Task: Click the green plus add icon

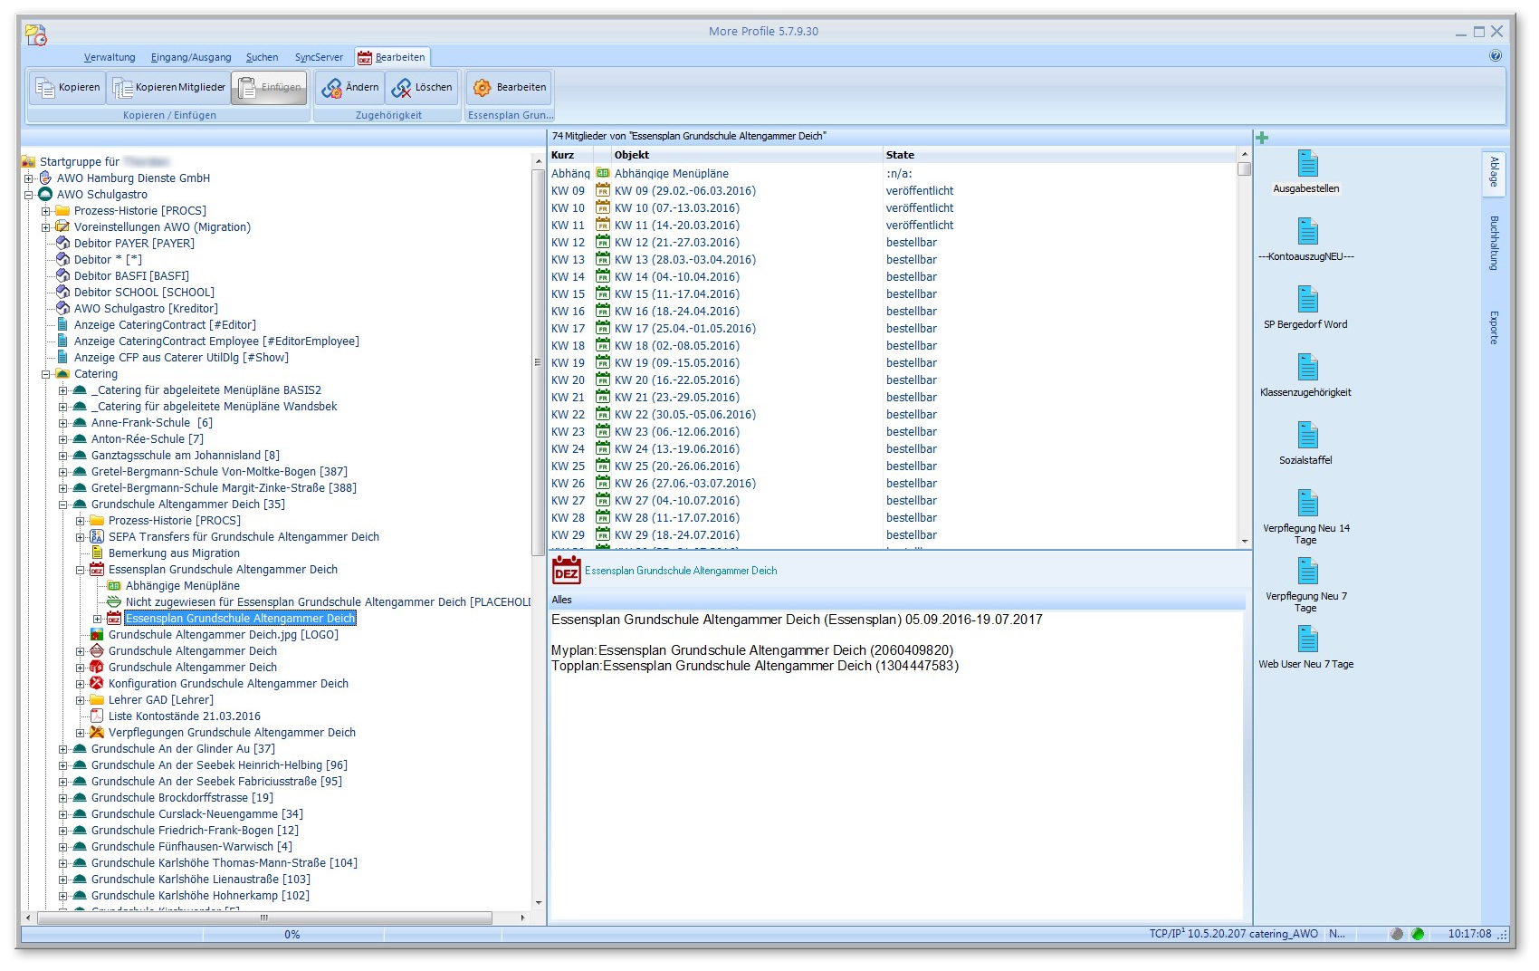Action: tap(1262, 138)
